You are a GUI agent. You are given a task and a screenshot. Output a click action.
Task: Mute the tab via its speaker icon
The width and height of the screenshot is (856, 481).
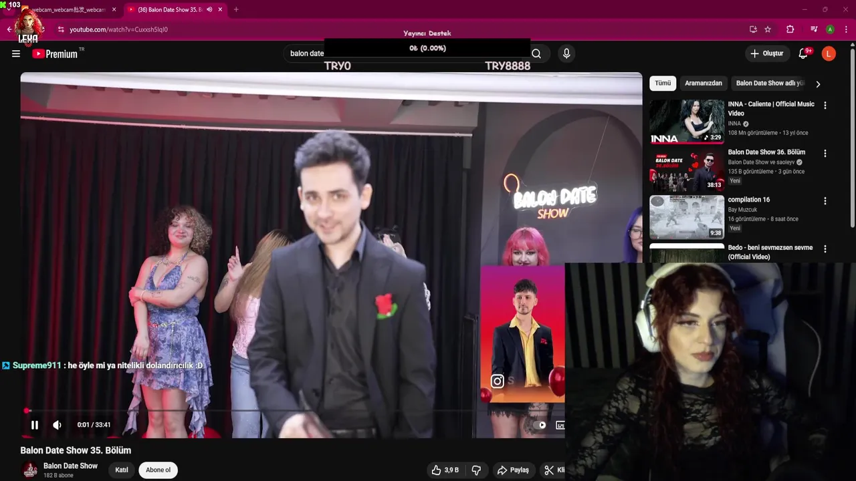[x=209, y=10]
